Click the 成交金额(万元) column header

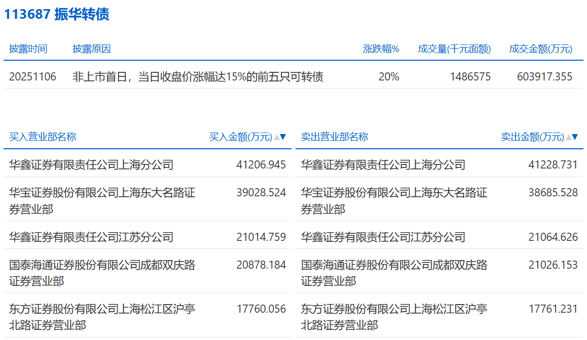(x=540, y=49)
